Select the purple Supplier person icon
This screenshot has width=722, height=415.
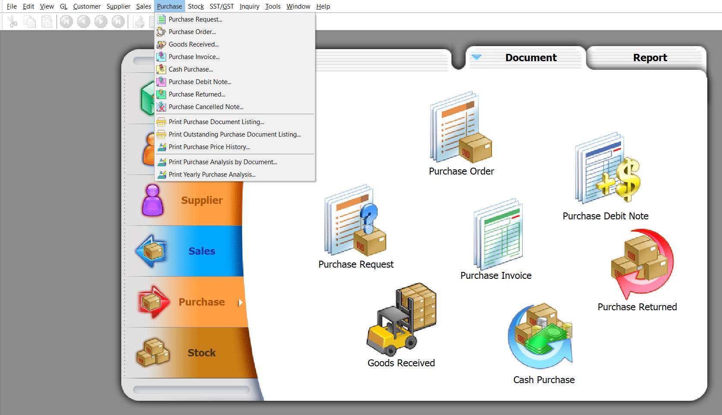click(152, 200)
